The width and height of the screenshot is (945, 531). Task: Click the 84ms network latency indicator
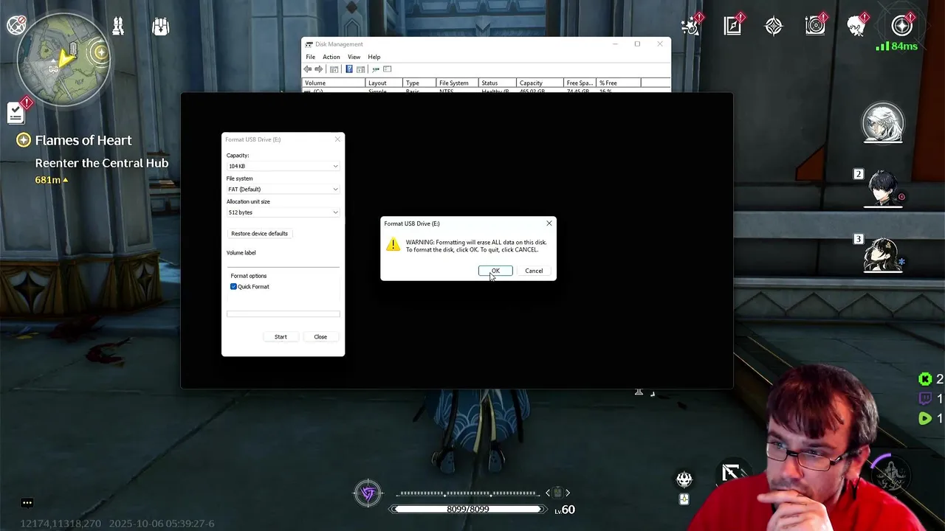pos(896,46)
